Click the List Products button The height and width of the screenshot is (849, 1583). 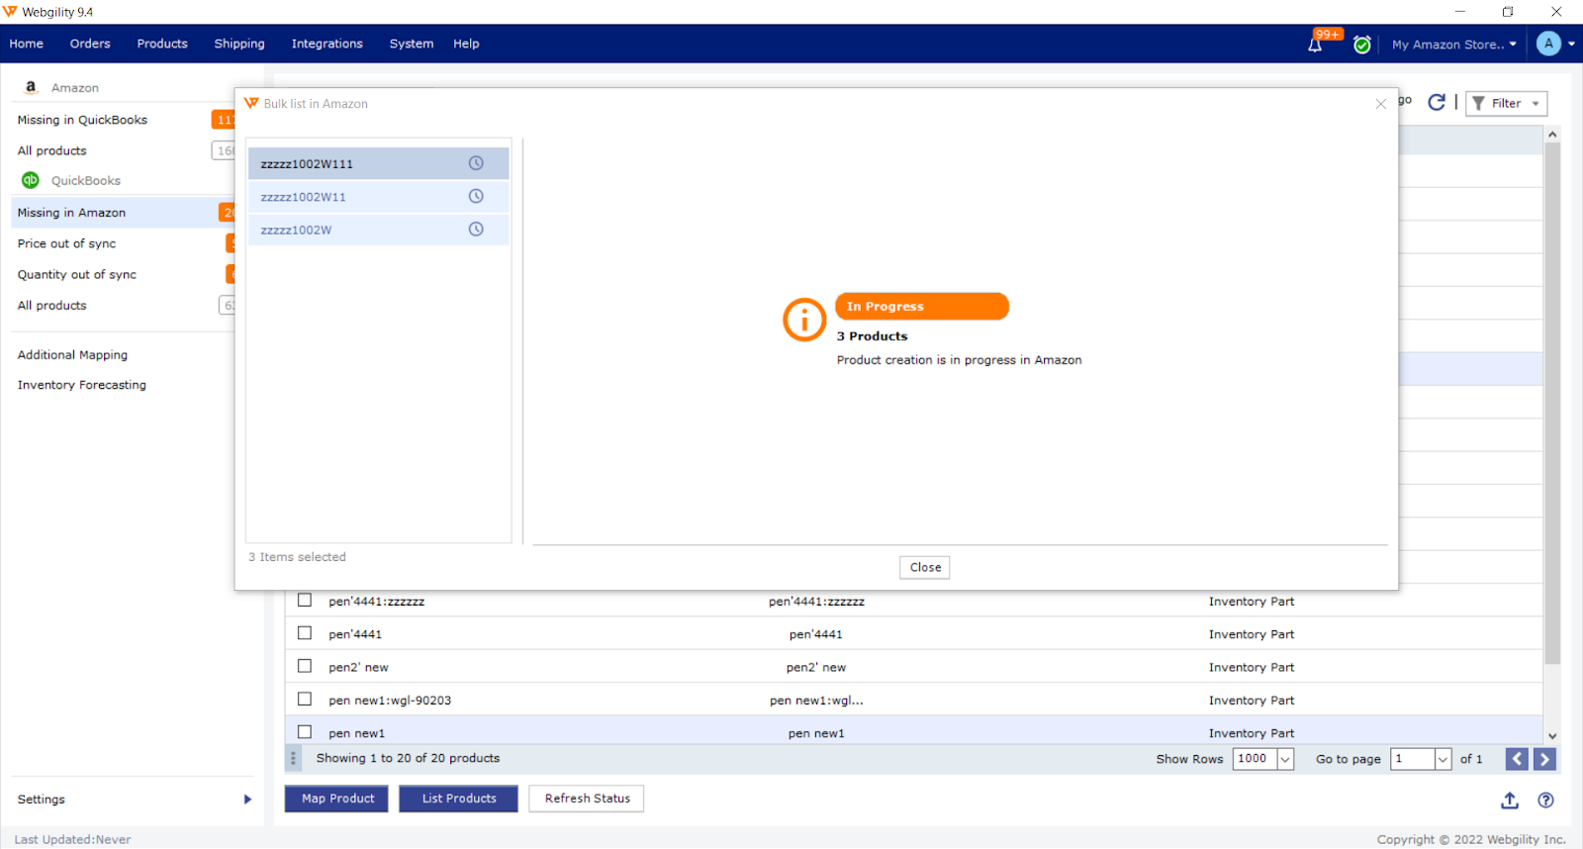pyautogui.click(x=459, y=799)
